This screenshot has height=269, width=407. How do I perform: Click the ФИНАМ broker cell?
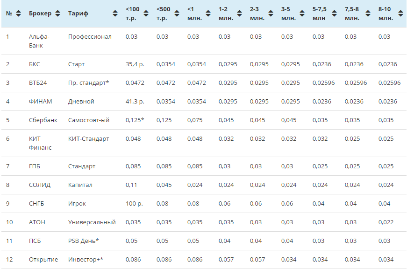40,102
